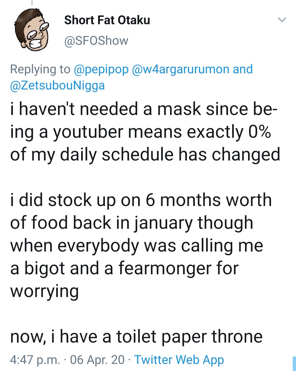Open the 4:47 p.m. timestamp

coord(35,360)
